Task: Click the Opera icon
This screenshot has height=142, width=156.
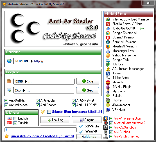Action: [108, 38]
